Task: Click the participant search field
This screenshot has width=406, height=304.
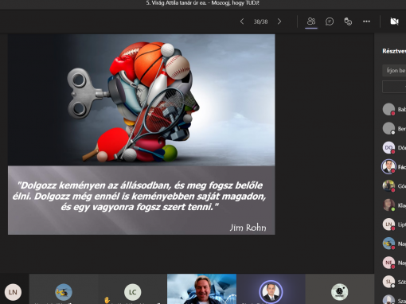Action: [394, 71]
